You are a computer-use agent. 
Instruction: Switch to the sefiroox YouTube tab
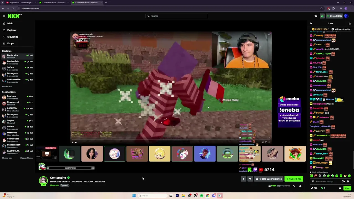pos(21,2)
